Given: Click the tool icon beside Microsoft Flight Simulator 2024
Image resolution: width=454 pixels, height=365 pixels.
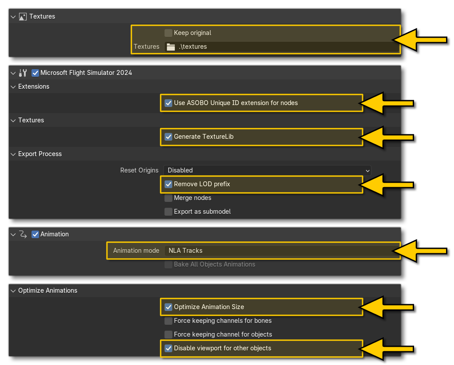Looking at the screenshot, I should coord(24,72).
